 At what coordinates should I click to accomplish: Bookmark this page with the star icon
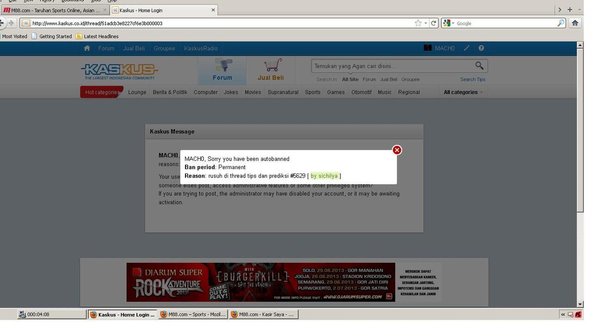pos(418,23)
